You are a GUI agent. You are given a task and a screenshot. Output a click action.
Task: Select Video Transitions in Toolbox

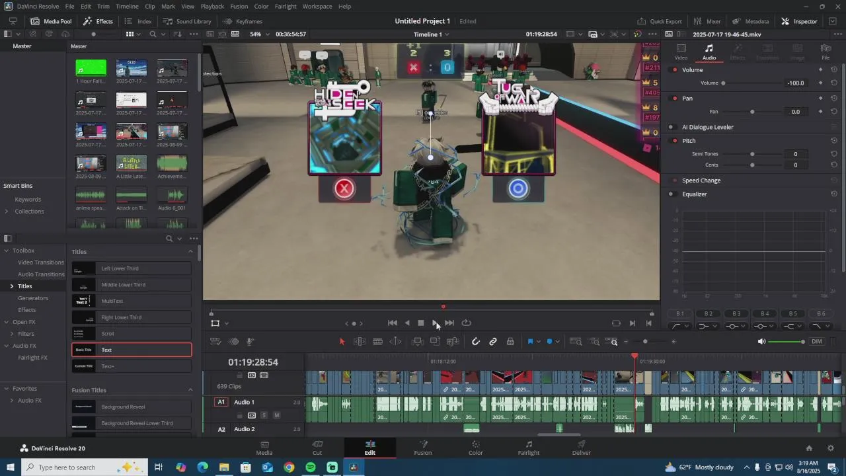pyautogui.click(x=41, y=262)
